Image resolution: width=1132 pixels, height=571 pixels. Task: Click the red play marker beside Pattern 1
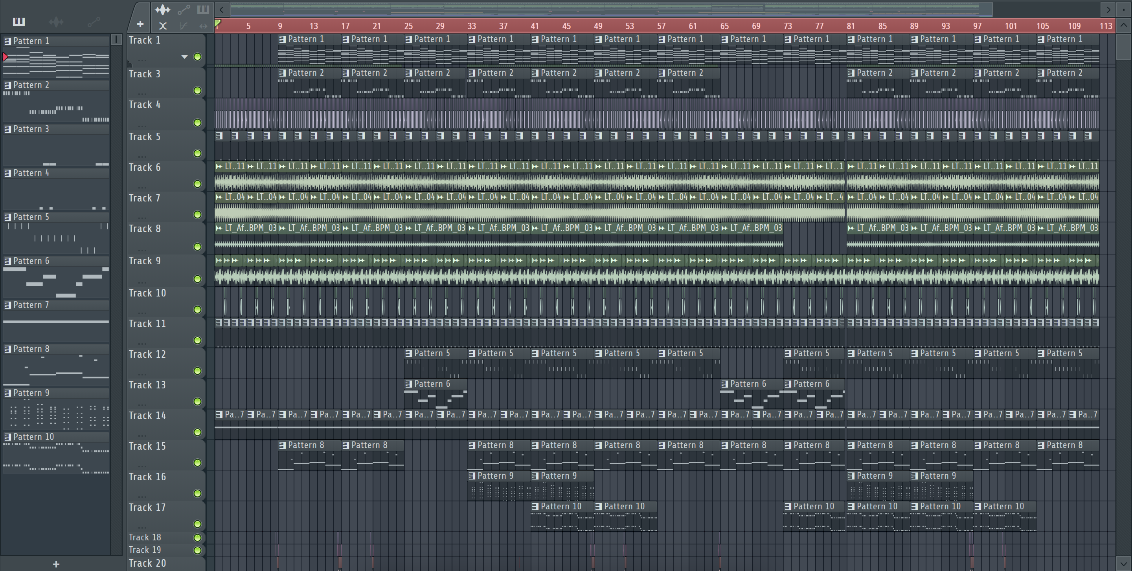pos(5,57)
